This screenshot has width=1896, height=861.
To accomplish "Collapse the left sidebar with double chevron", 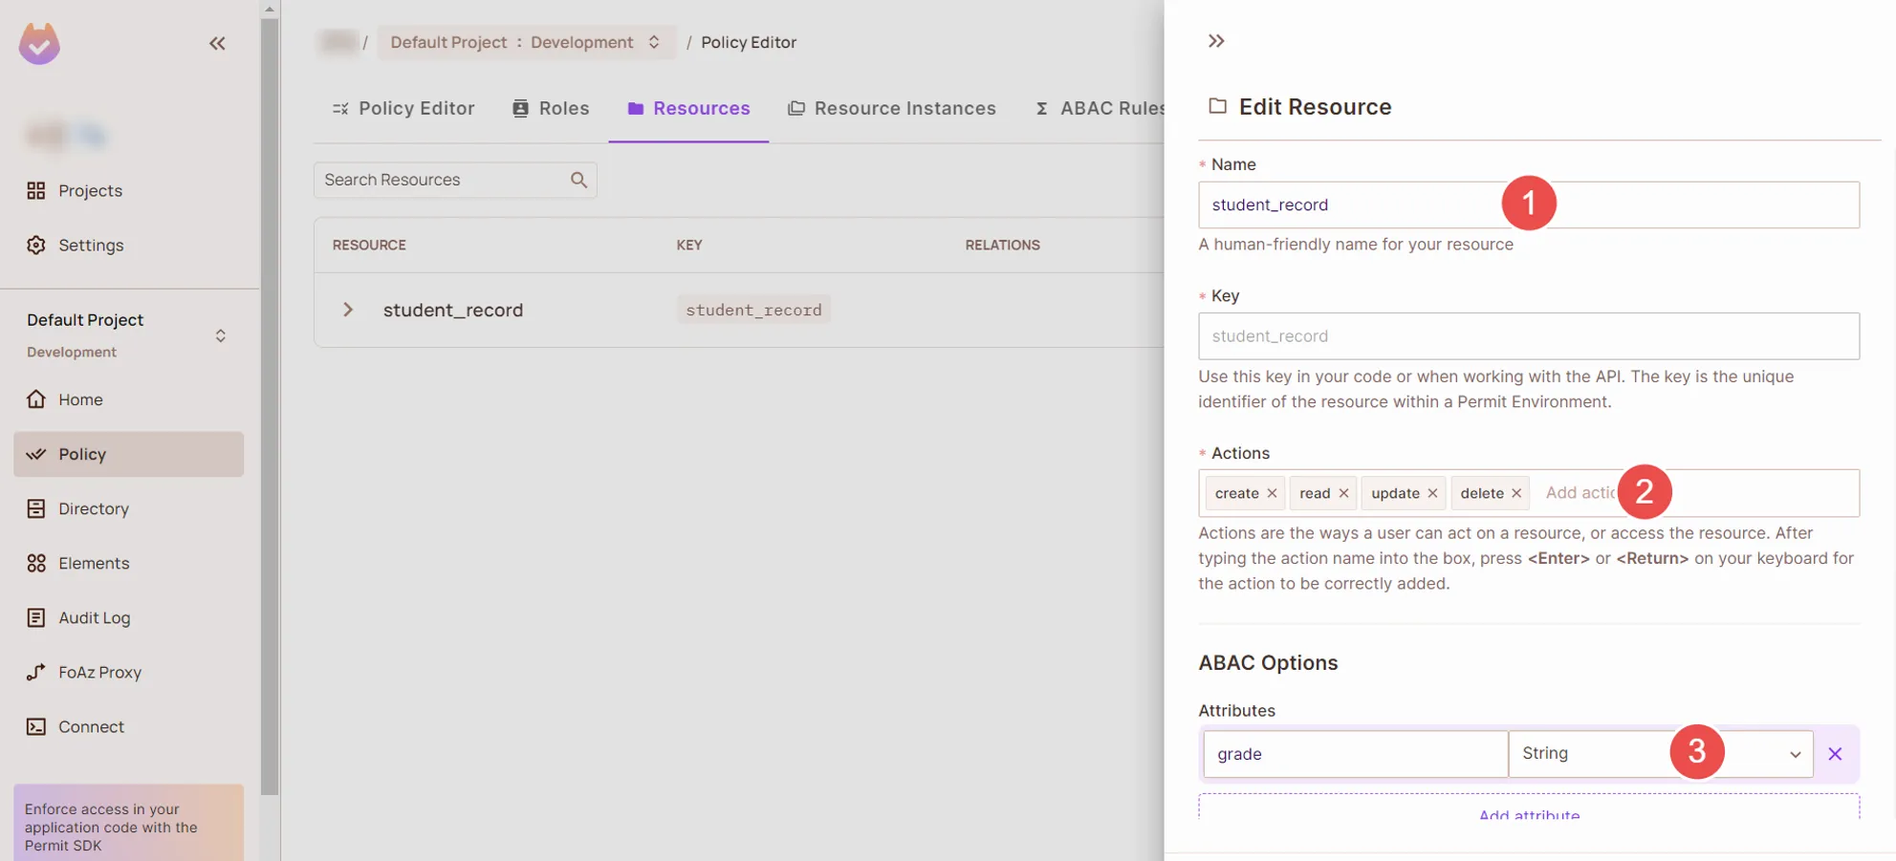I will [217, 44].
